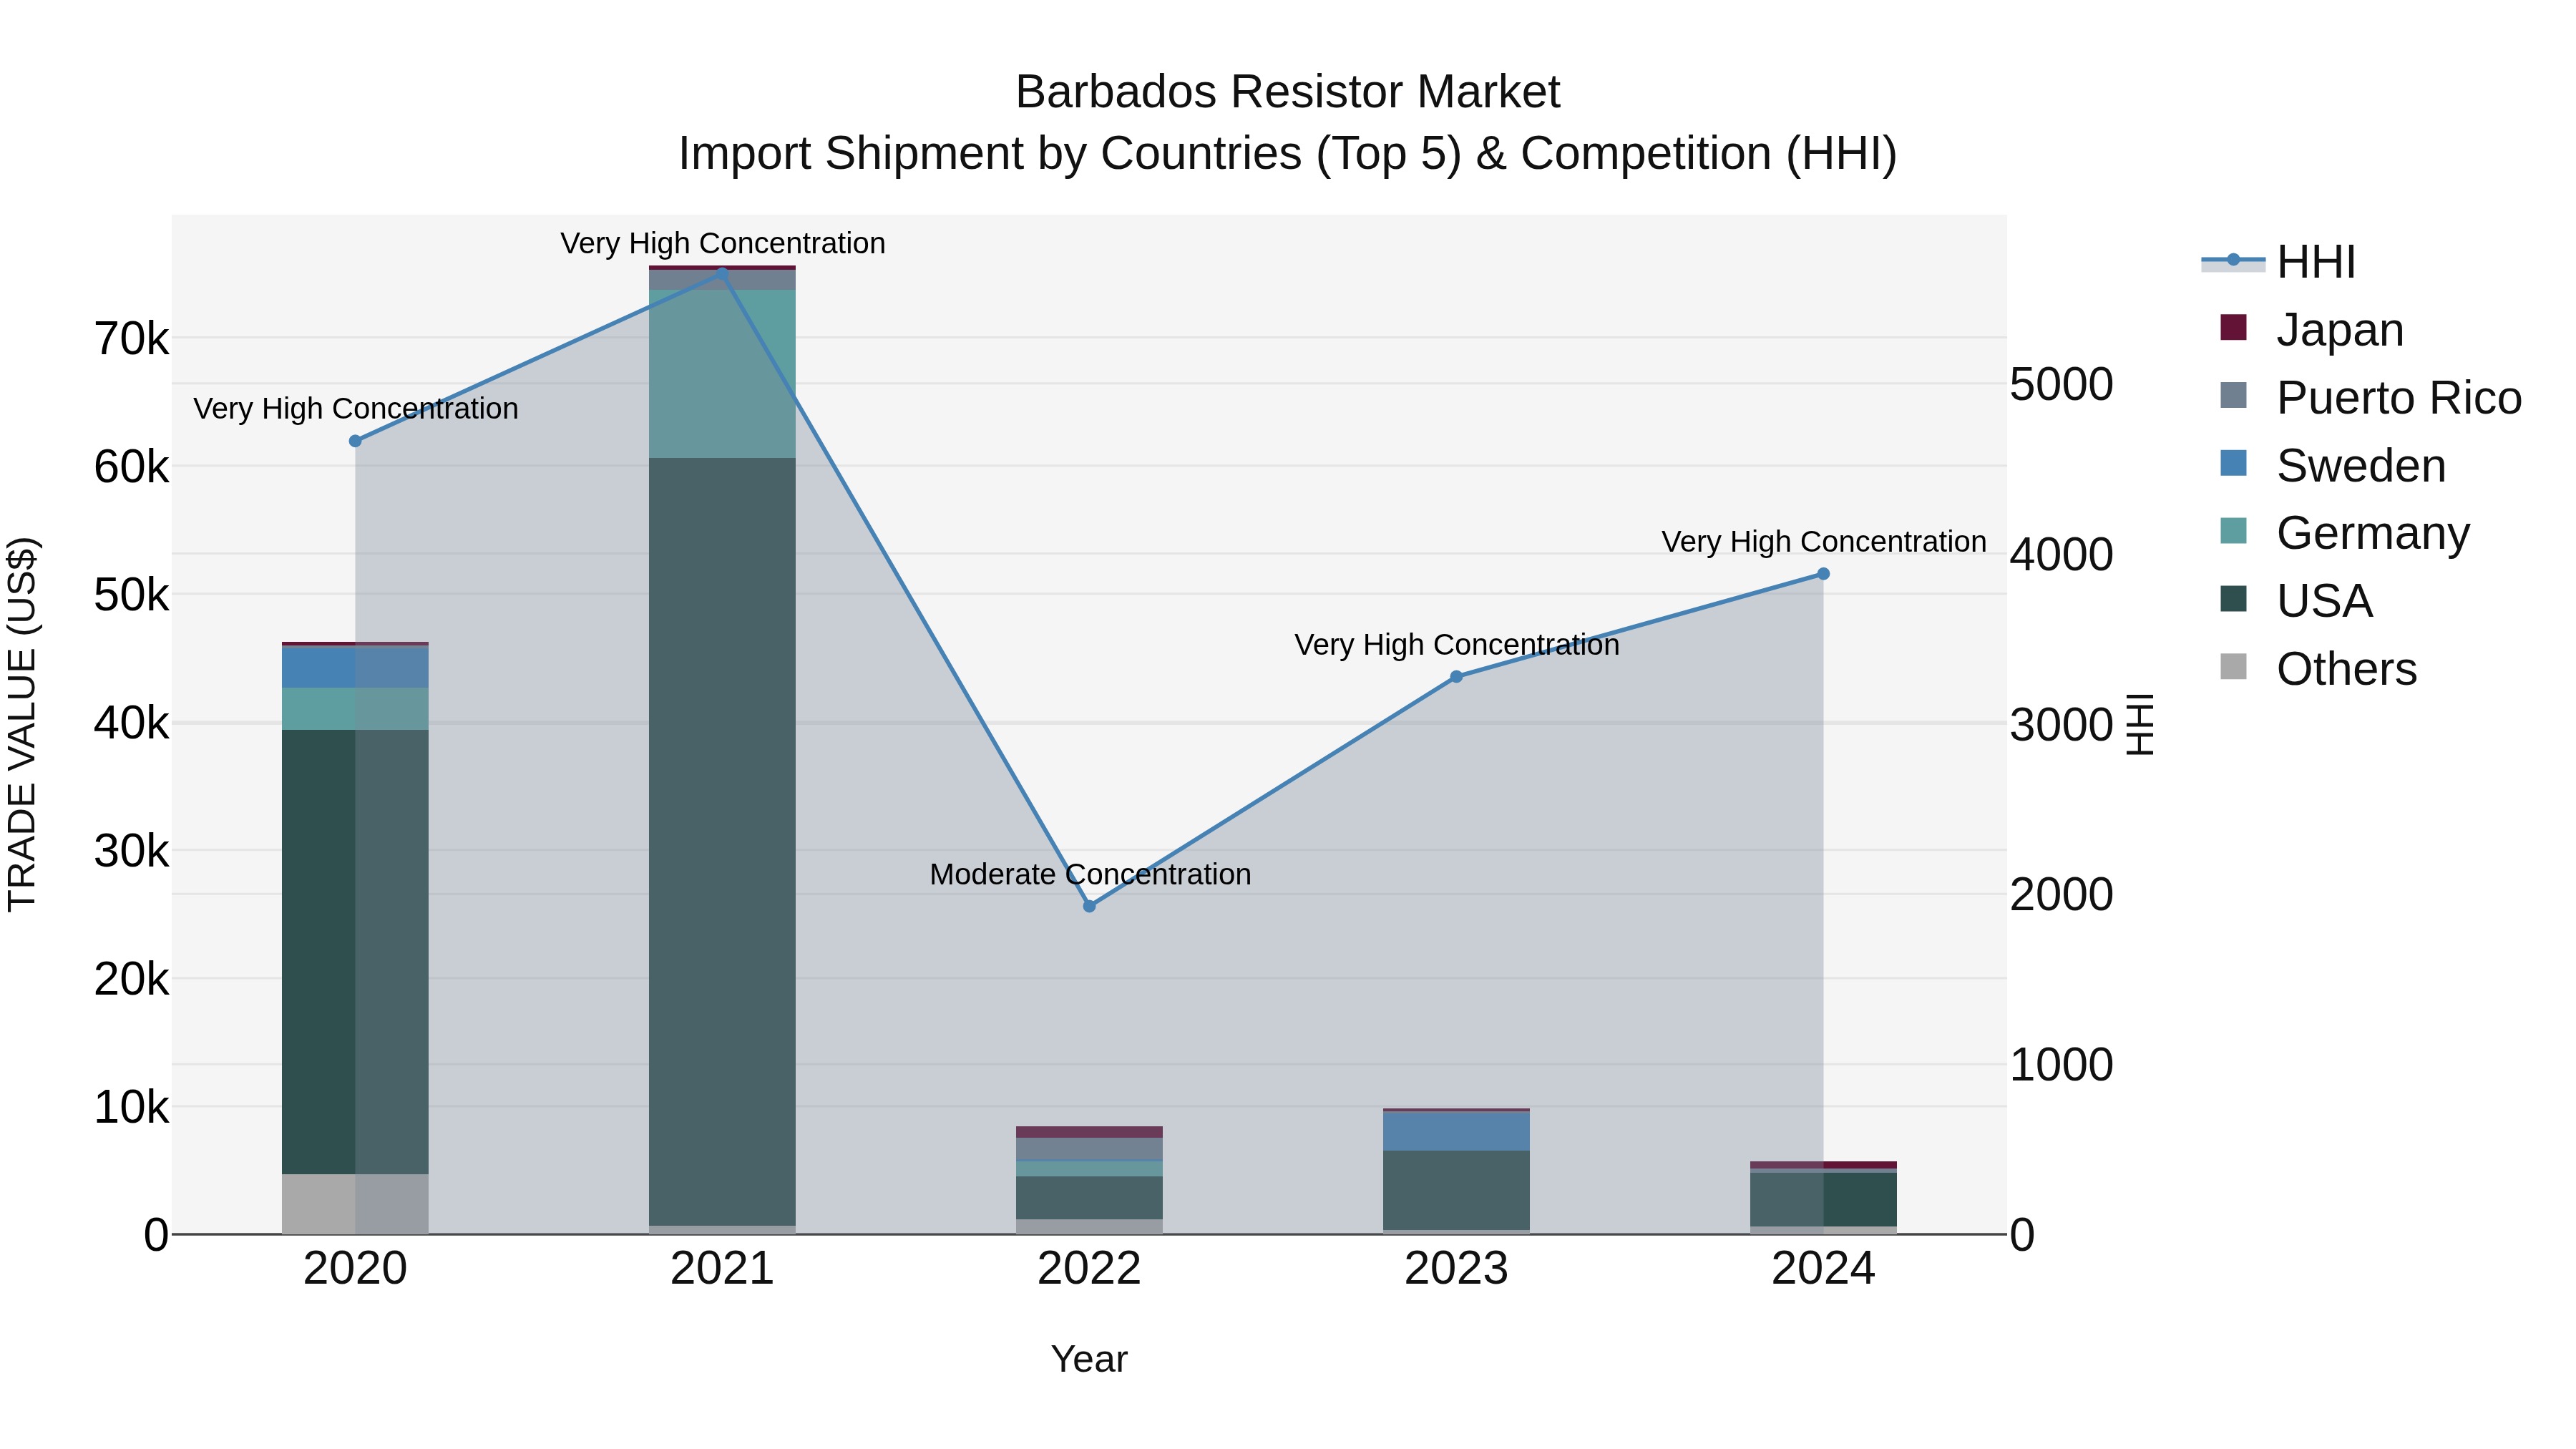Click the 2022 HHI data point marker

(x=1090, y=906)
